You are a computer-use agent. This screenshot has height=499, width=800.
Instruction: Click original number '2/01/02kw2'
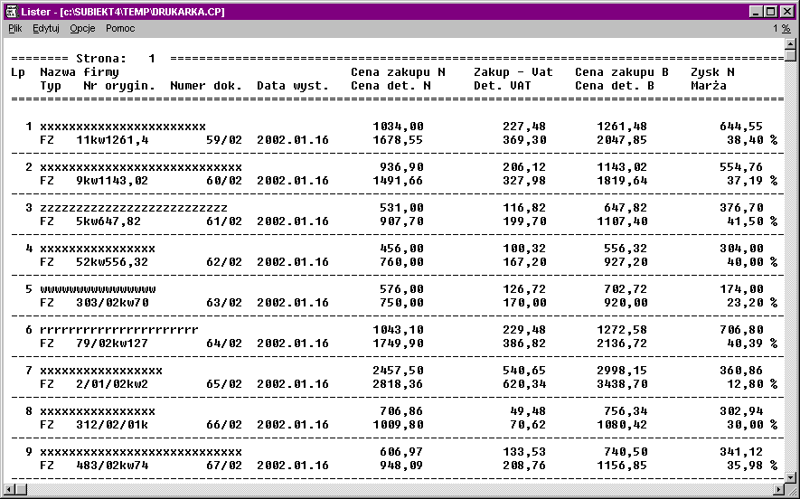(112, 383)
